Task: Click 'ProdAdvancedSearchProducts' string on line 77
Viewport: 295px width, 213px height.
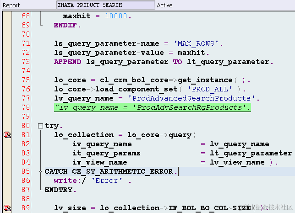Action: click(x=191, y=98)
